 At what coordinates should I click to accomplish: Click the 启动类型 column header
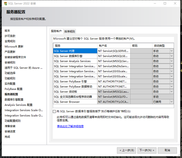pyautogui.click(x=163, y=46)
